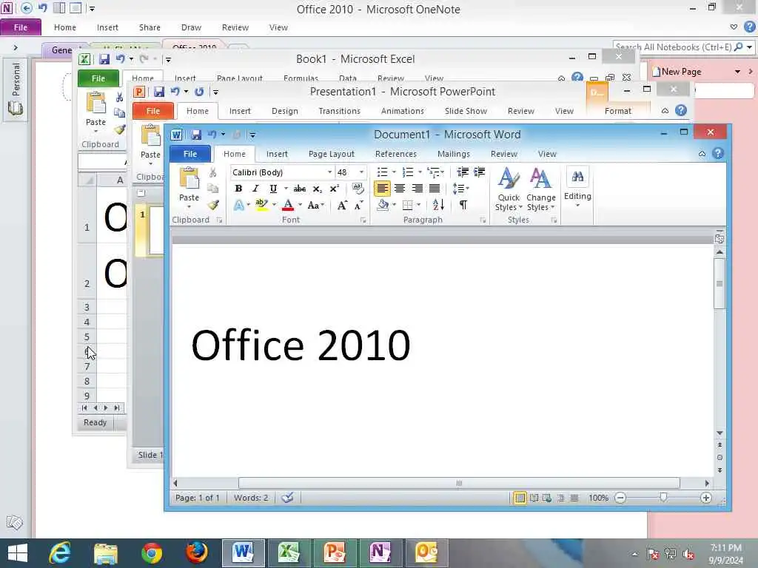
Task: Click the green File button in Excel
Action: click(x=98, y=78)
